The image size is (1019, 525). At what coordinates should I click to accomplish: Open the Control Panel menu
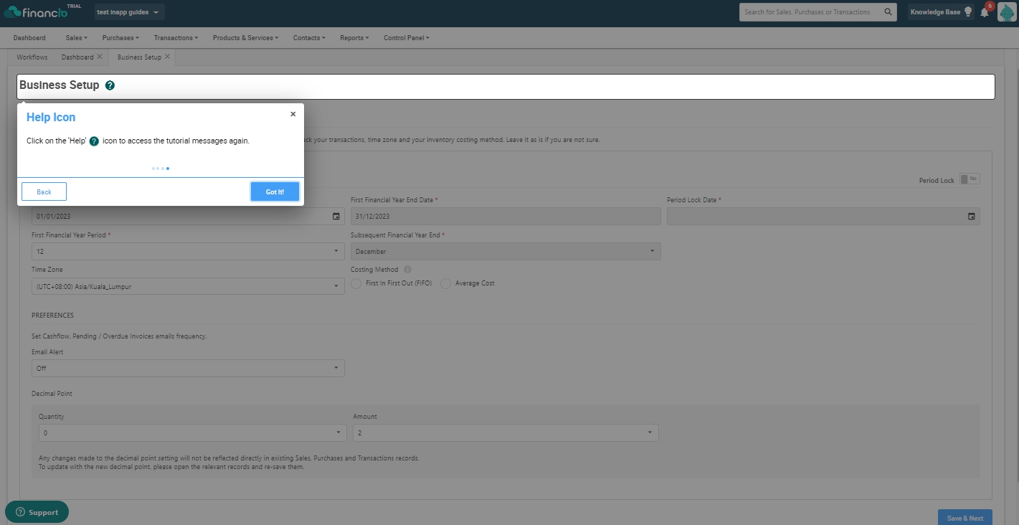pyautogui.click(x=407, y=38)
